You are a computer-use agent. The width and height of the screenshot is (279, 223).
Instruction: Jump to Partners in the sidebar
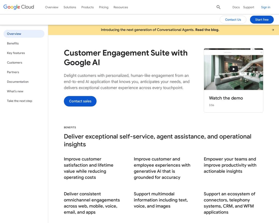13,72
